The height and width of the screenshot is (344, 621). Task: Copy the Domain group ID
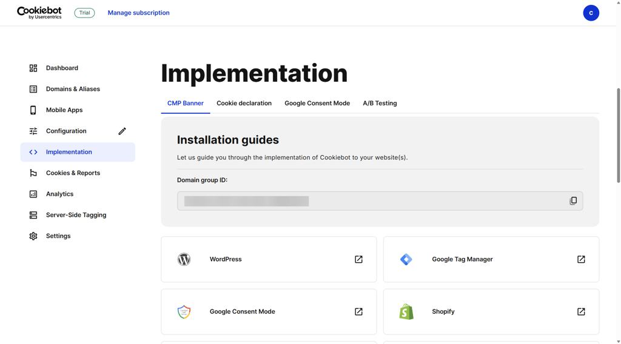pyautogui.click(x=573, y=201)
